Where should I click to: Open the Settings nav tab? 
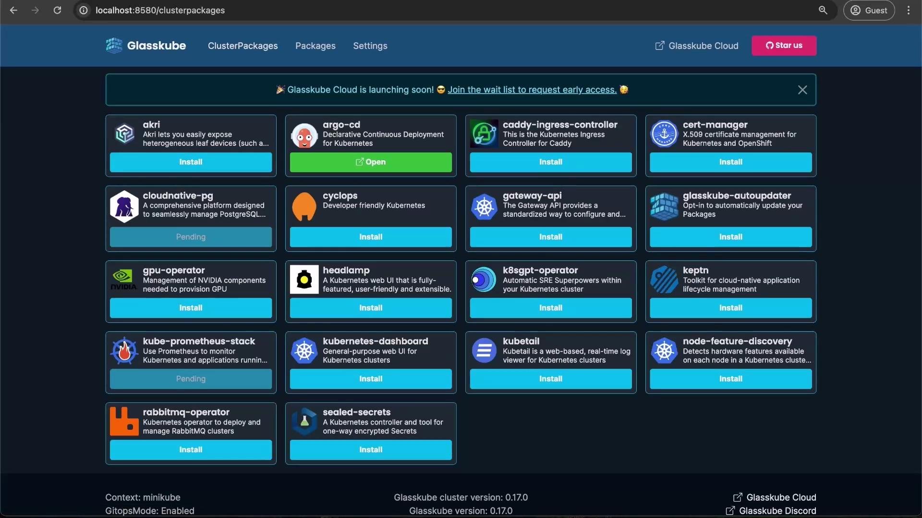tap(370, 46)
